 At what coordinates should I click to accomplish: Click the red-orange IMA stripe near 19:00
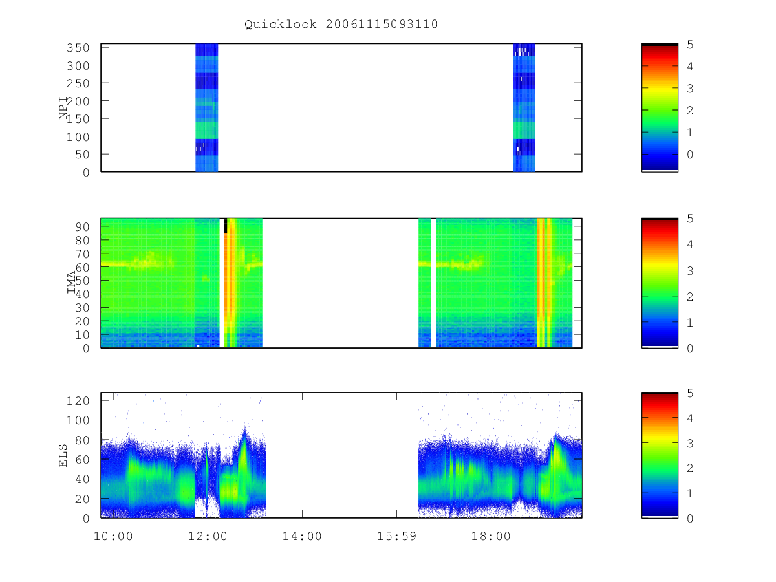click(544, 283)
